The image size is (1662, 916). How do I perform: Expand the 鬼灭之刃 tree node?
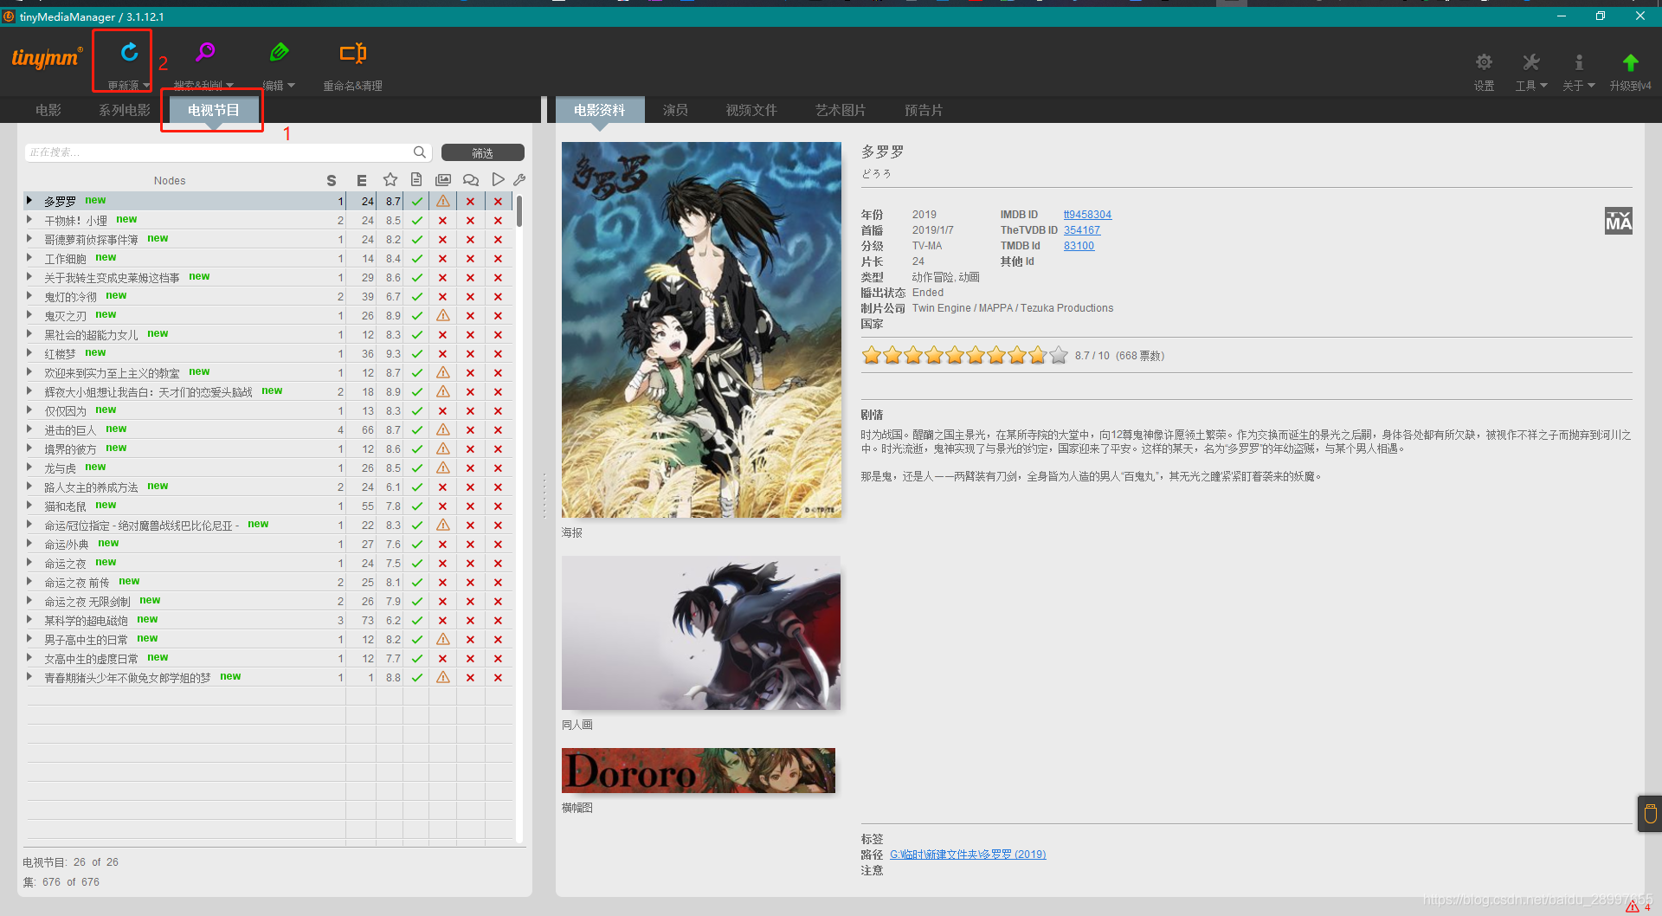coord(29,315)
